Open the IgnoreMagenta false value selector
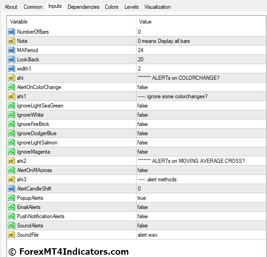 point(201,152)
